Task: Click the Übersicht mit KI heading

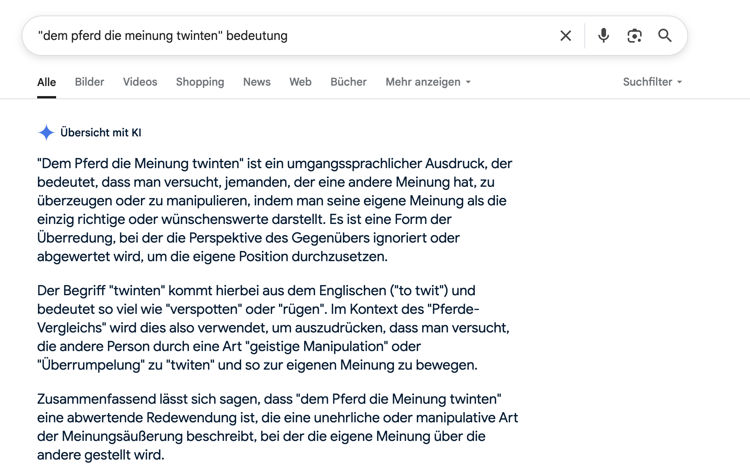Action: (x=101, y=133)
